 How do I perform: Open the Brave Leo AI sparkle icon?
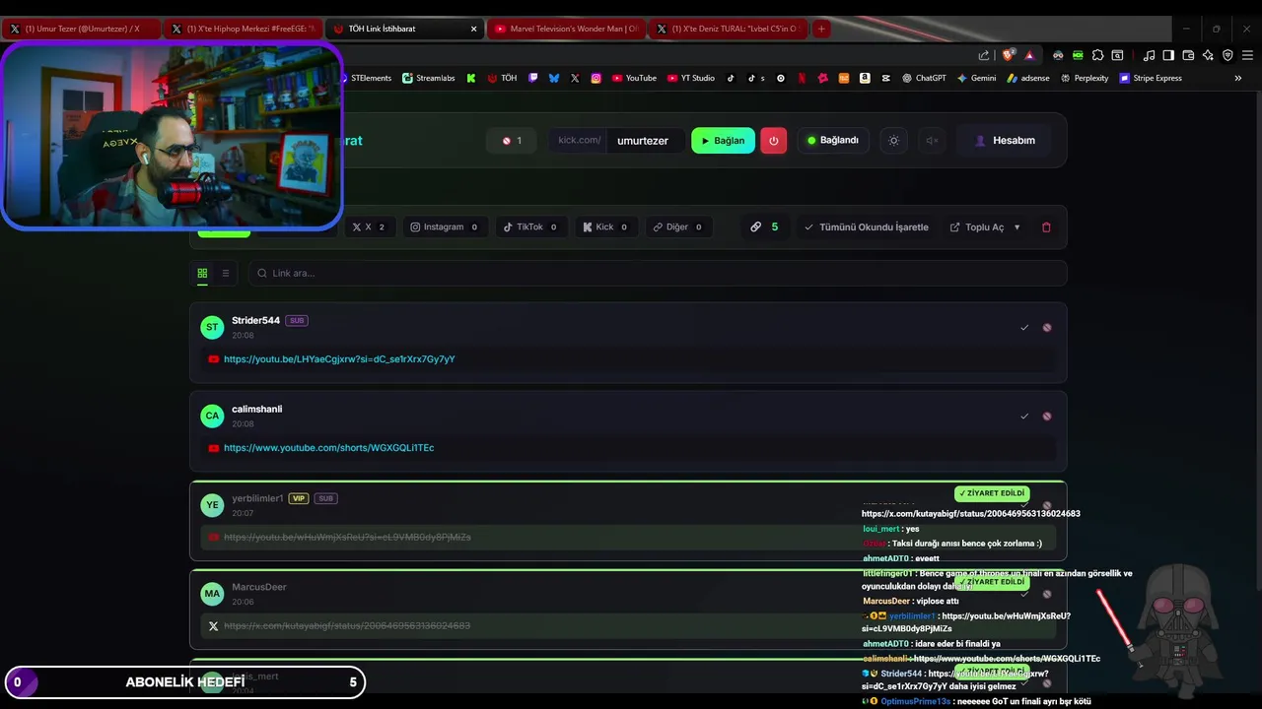[1208, 55]
